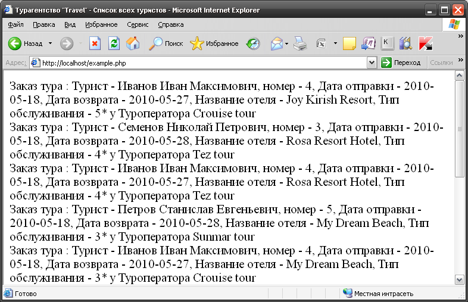Open the Вид menu
This screenshot has height=302, width=468.
[x=70, y=24]
